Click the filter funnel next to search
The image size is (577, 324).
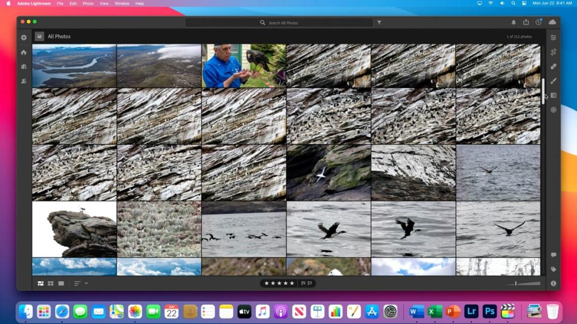(x=379, y=23)
